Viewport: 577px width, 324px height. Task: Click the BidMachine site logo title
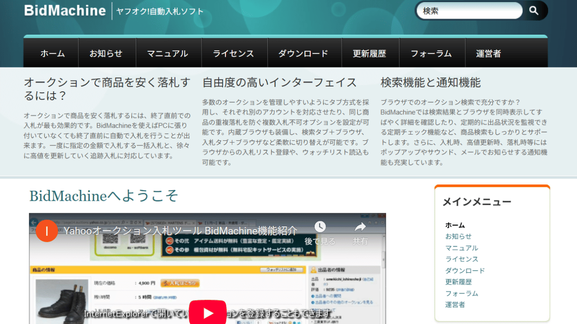pyautogui.click(x=65, y=10)
